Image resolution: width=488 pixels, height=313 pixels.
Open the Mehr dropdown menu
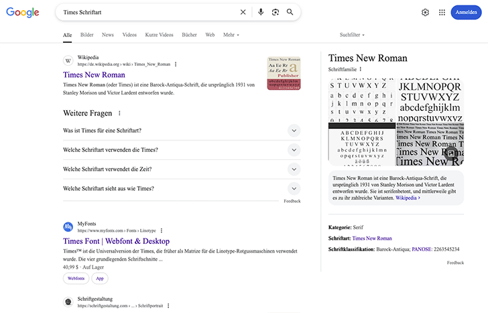pyautogui.click(x=231, y=35)
